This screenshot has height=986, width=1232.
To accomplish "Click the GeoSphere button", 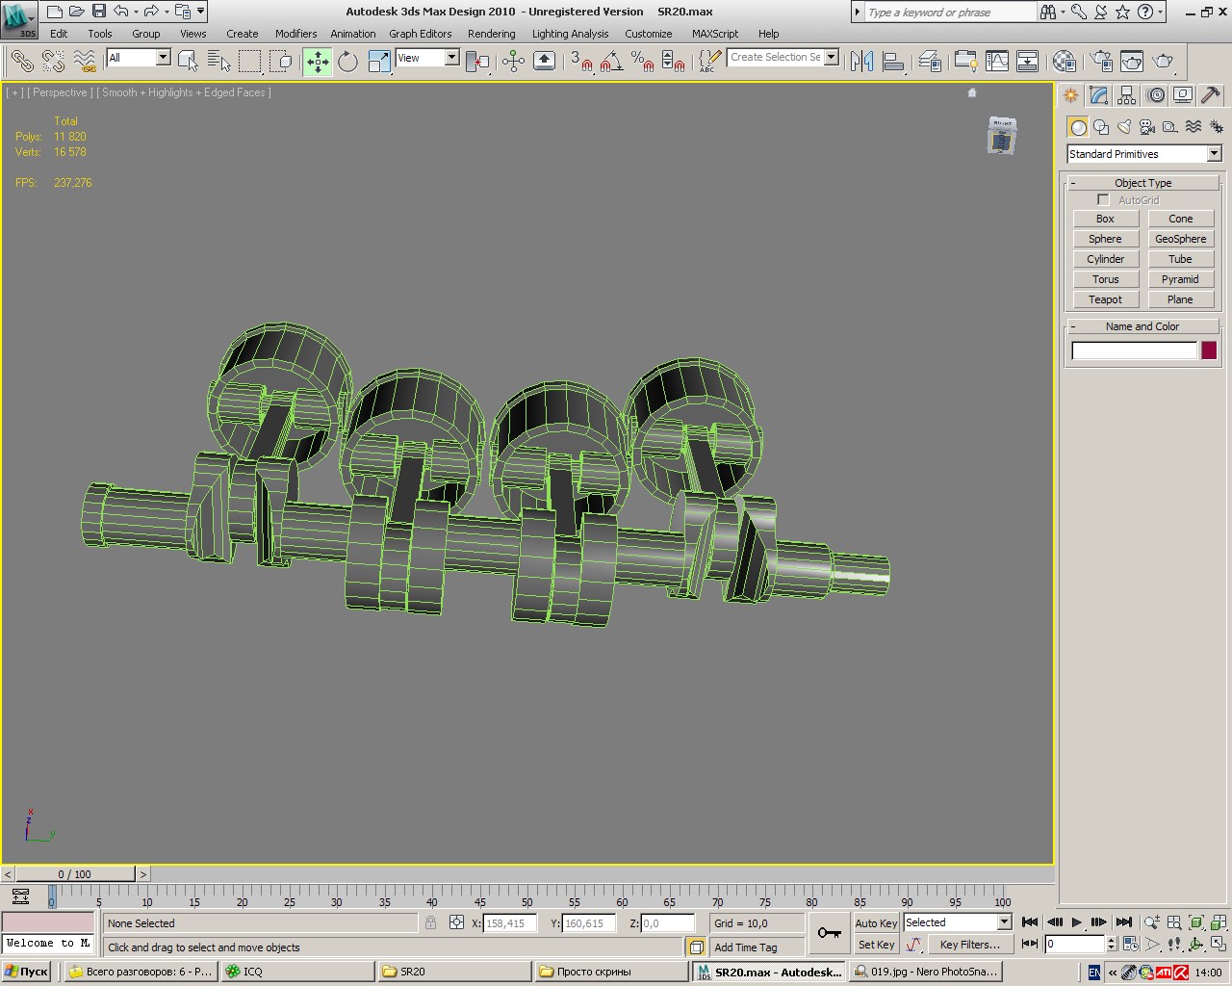I will coord(1180,239).
